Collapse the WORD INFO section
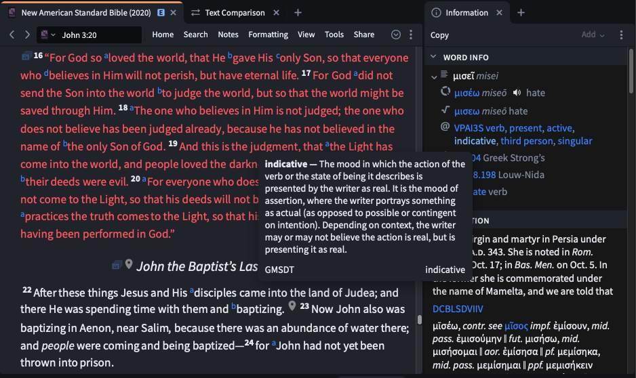Image resolution: width=636 pixels, height=378 pixels. pos(433,57)
